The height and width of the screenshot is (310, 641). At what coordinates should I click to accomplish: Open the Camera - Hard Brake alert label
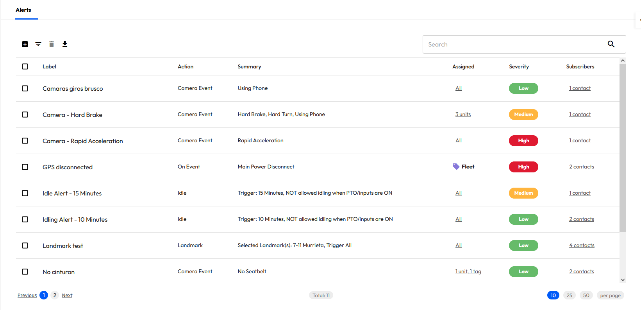[x=72, y=115]
